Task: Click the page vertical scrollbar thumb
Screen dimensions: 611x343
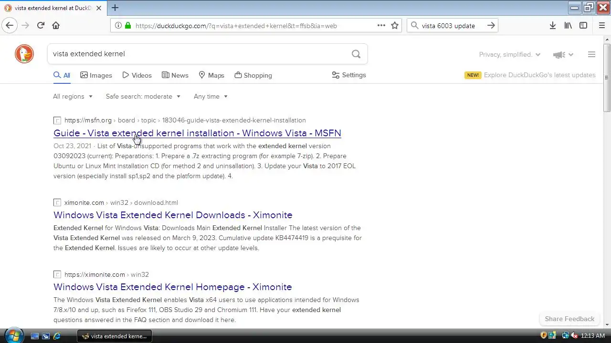Action: tap(607, 79)
